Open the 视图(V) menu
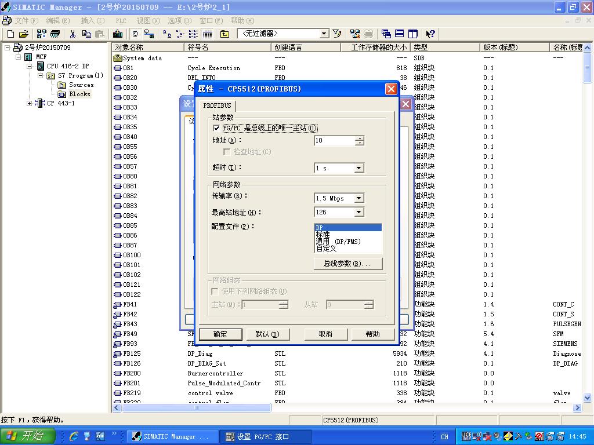 (x=148, y=21)
